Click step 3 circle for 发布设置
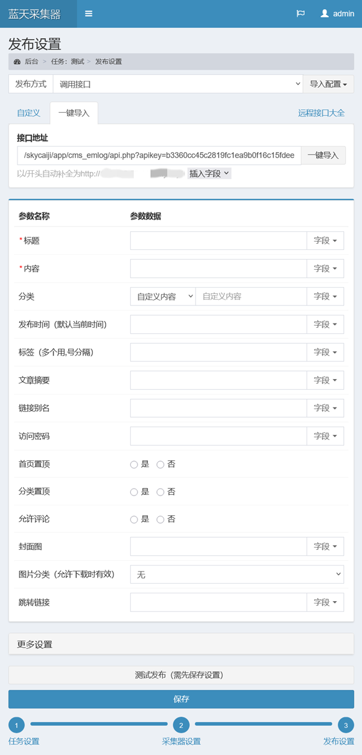Viewport: 362px width, 755px height. 346,724
